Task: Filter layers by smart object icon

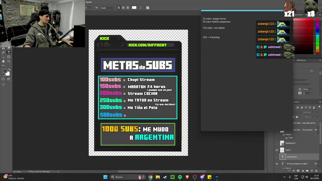Action: tap(314, 108)
